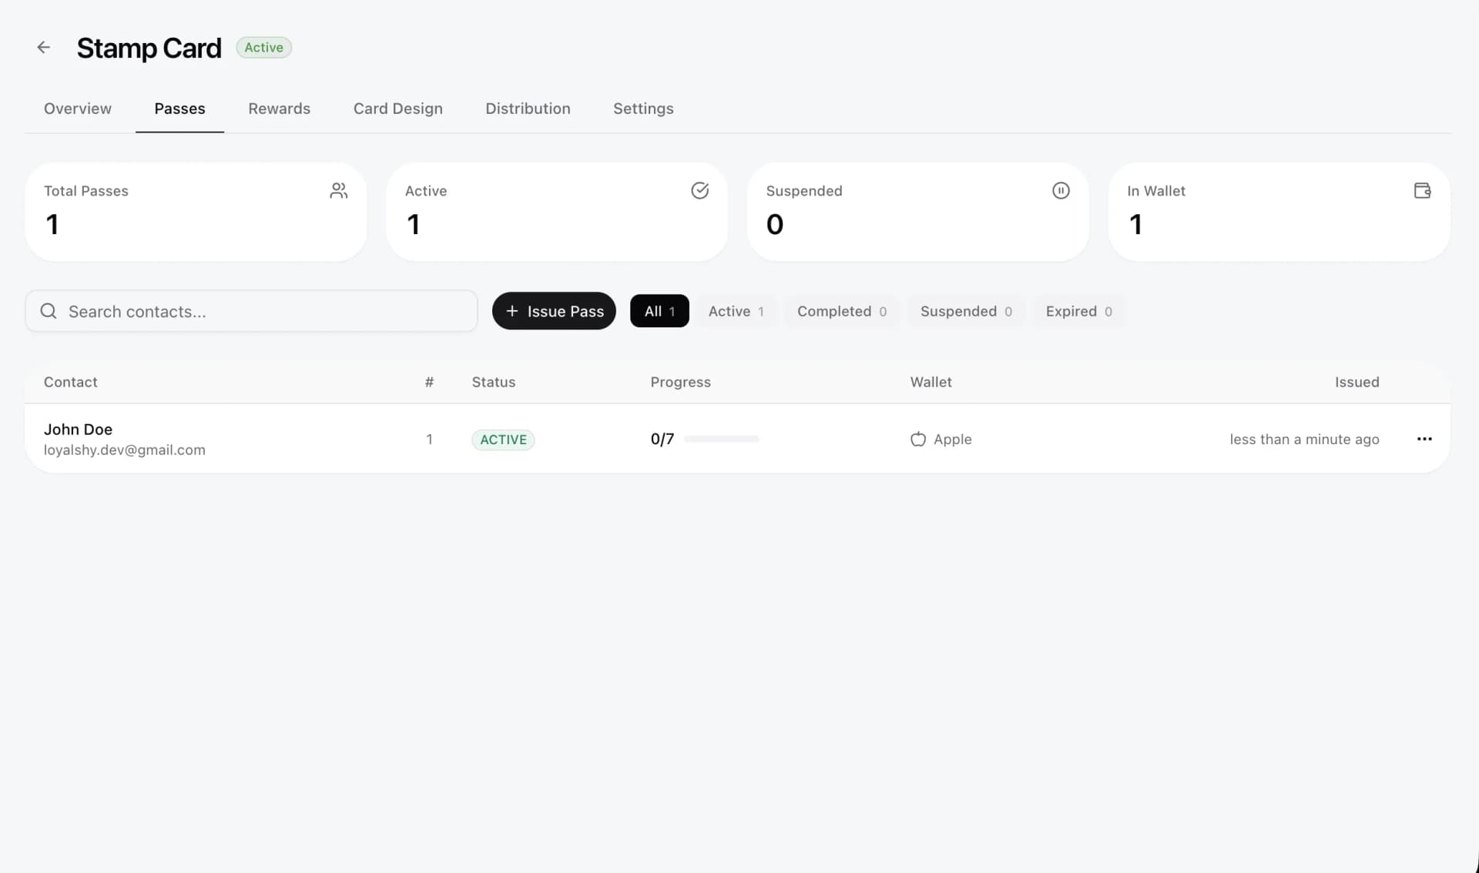Click the Apple wallet icon in John Doe's row

pos(918,440)
